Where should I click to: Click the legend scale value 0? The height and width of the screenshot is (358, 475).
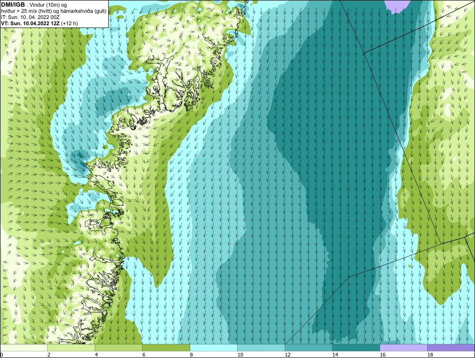tap(1, 355)
